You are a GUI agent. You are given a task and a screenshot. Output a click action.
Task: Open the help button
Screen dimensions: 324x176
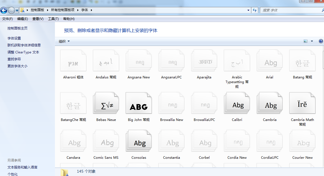(321, 41)
